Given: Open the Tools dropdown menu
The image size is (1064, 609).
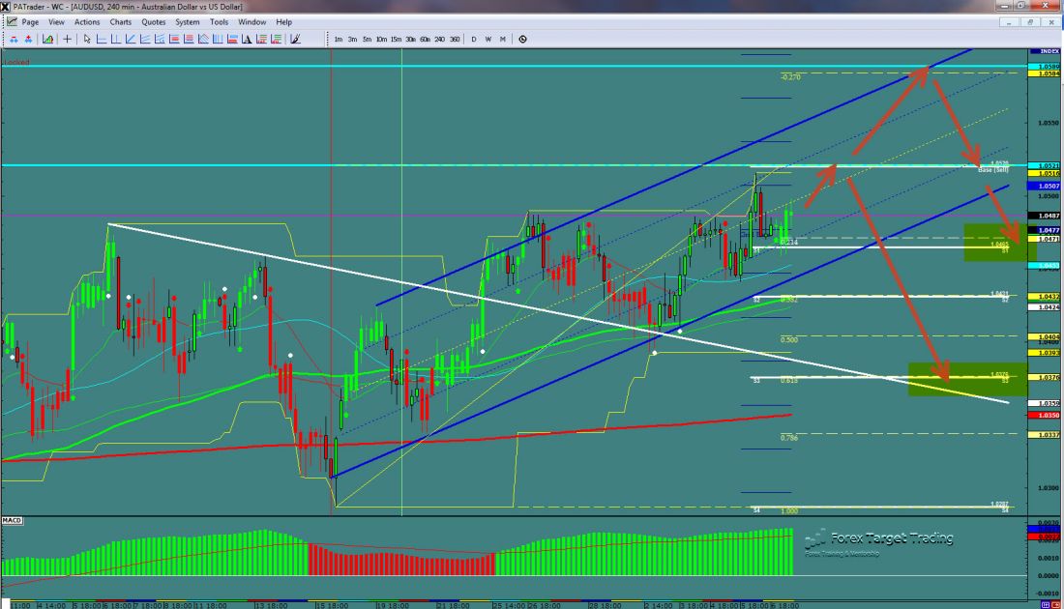Looking at the screenshot, I should tap(220, 21).
